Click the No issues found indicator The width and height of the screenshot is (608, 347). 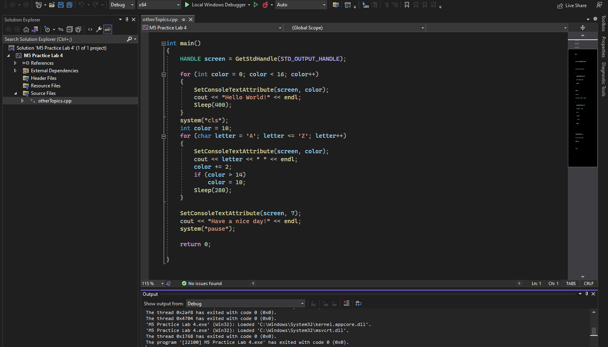point(201,283)
